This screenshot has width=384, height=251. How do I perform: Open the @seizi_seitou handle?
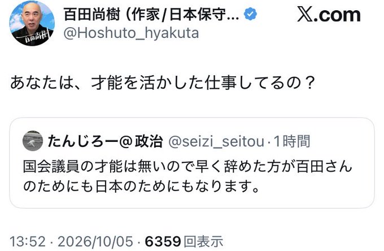[217, 142]
